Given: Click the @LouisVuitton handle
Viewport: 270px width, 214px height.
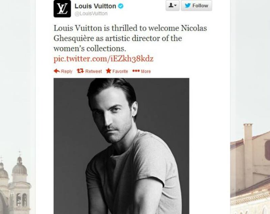Looking at the screenshot, I should pyautogui.click(x=91, y=14).
